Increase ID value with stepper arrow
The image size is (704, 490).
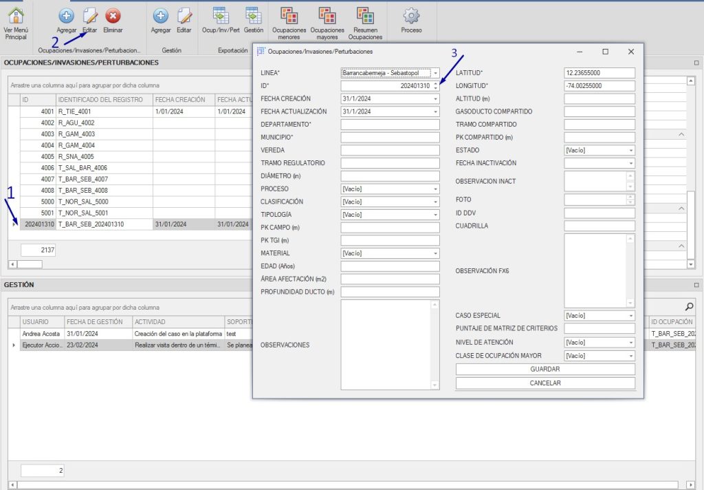[435, 83]
